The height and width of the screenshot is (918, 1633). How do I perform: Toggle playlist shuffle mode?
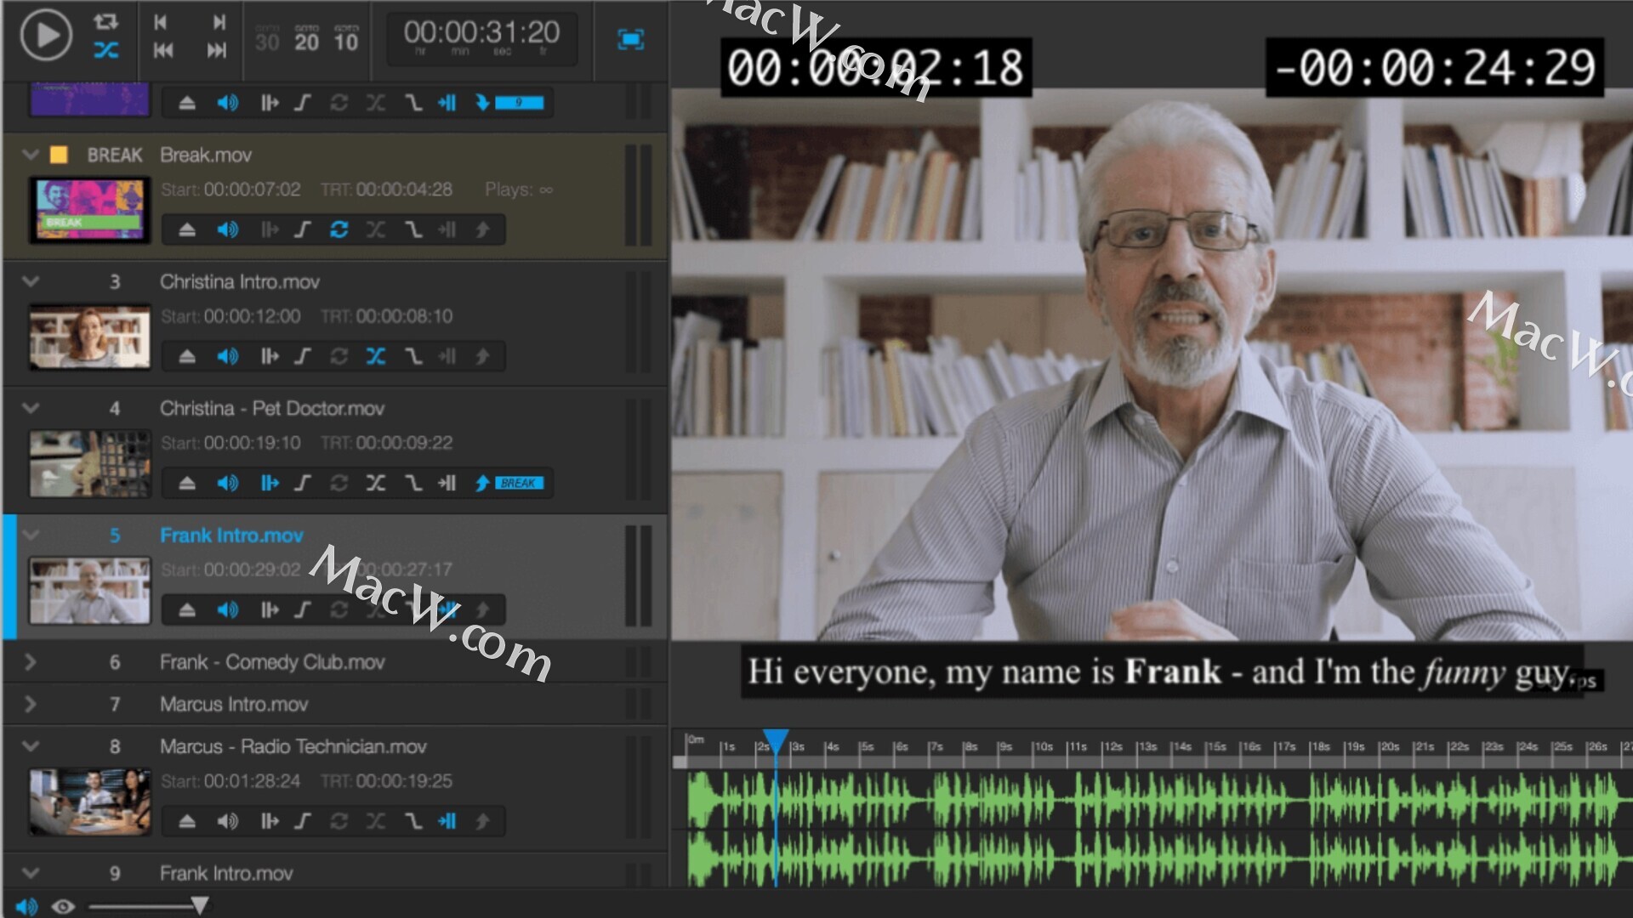[x=105, y=50]
